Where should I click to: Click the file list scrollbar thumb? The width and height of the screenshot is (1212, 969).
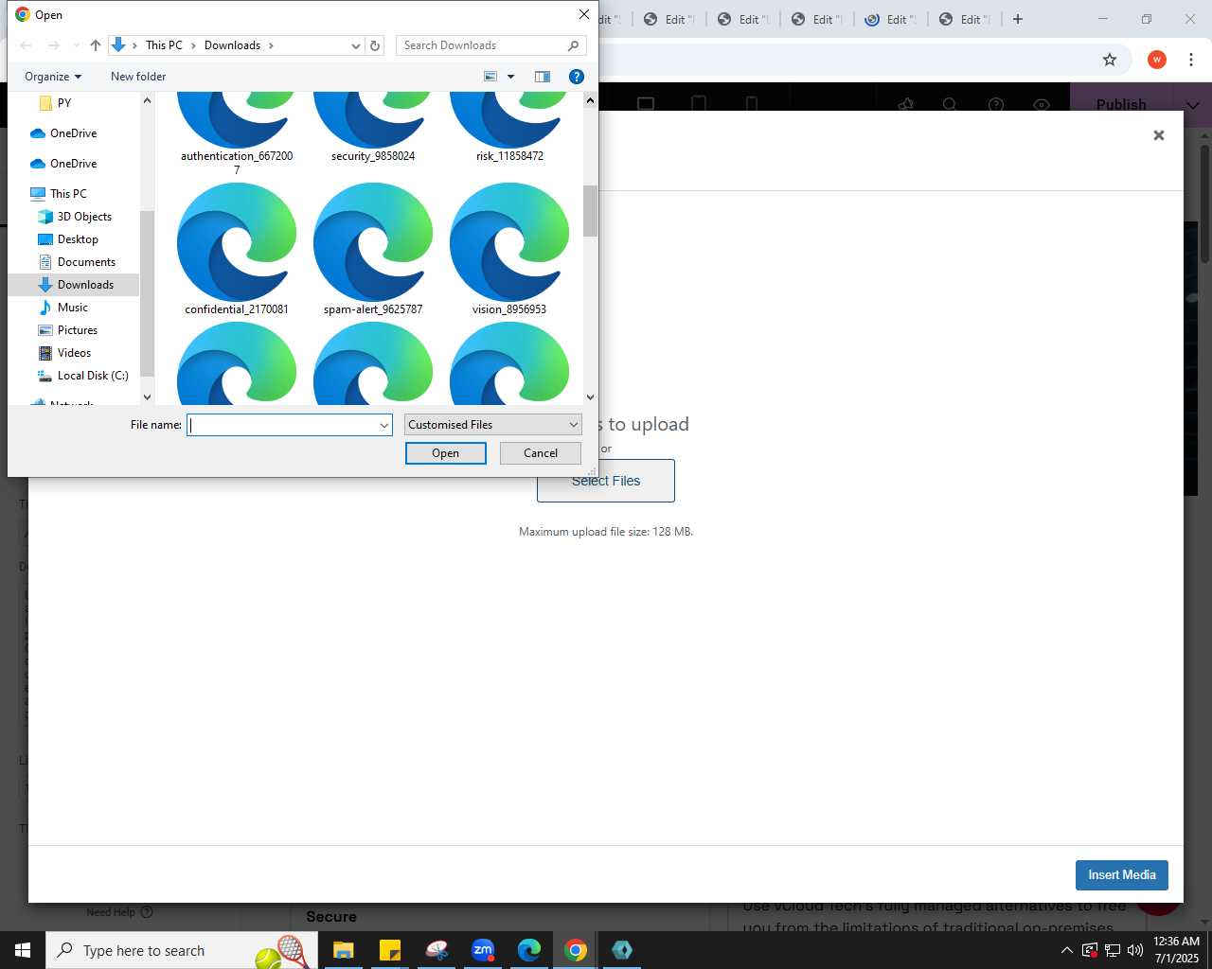[590, 210]
